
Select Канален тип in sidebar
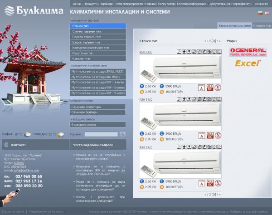tap(98, 59)
